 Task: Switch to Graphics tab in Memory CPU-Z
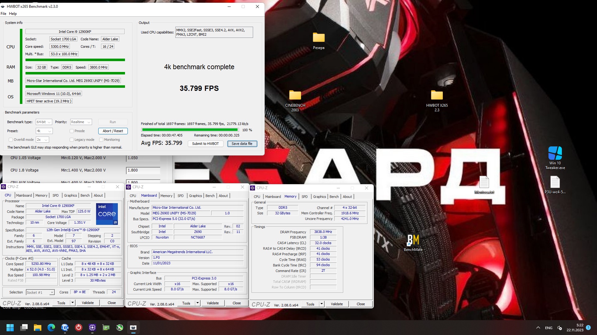(319, 197)
